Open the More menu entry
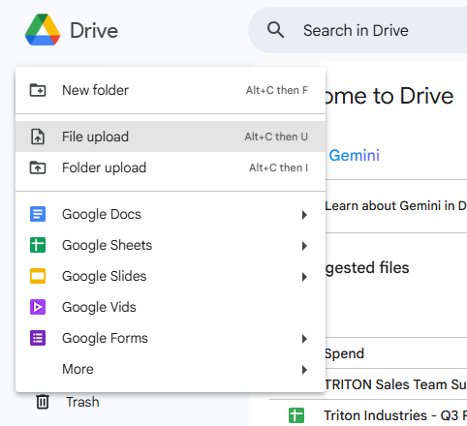The width and height of the screenshot is (467, 426). [171, 369]
